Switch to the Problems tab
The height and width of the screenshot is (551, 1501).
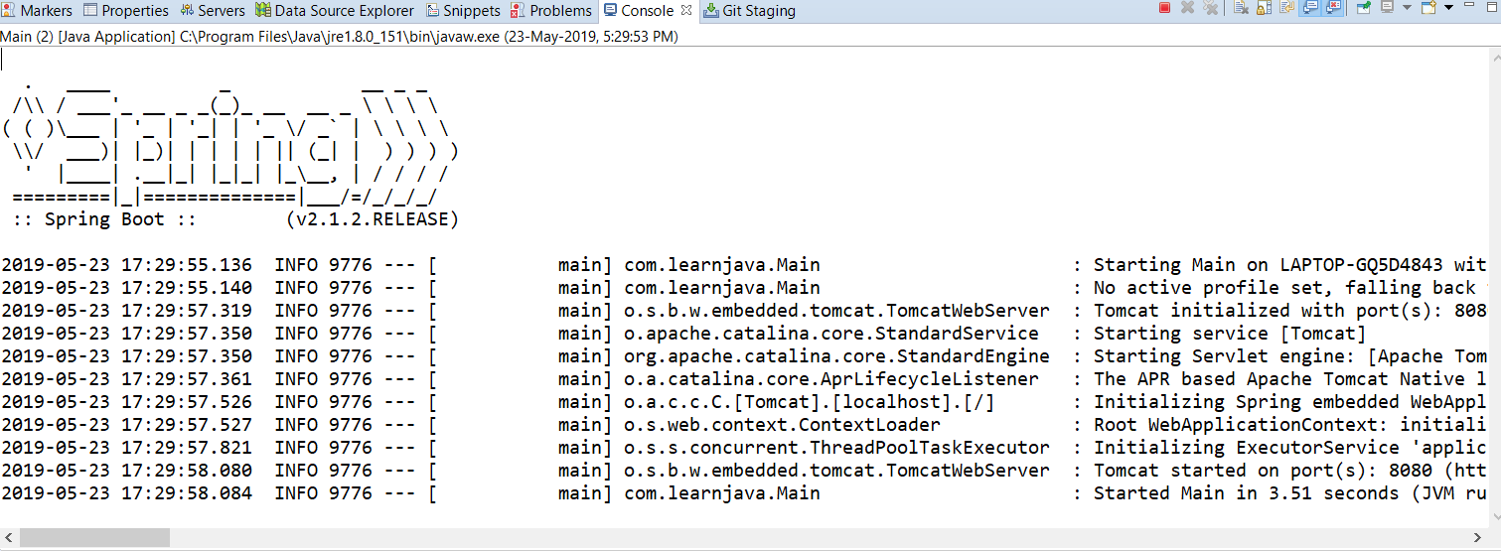point(551,11)
